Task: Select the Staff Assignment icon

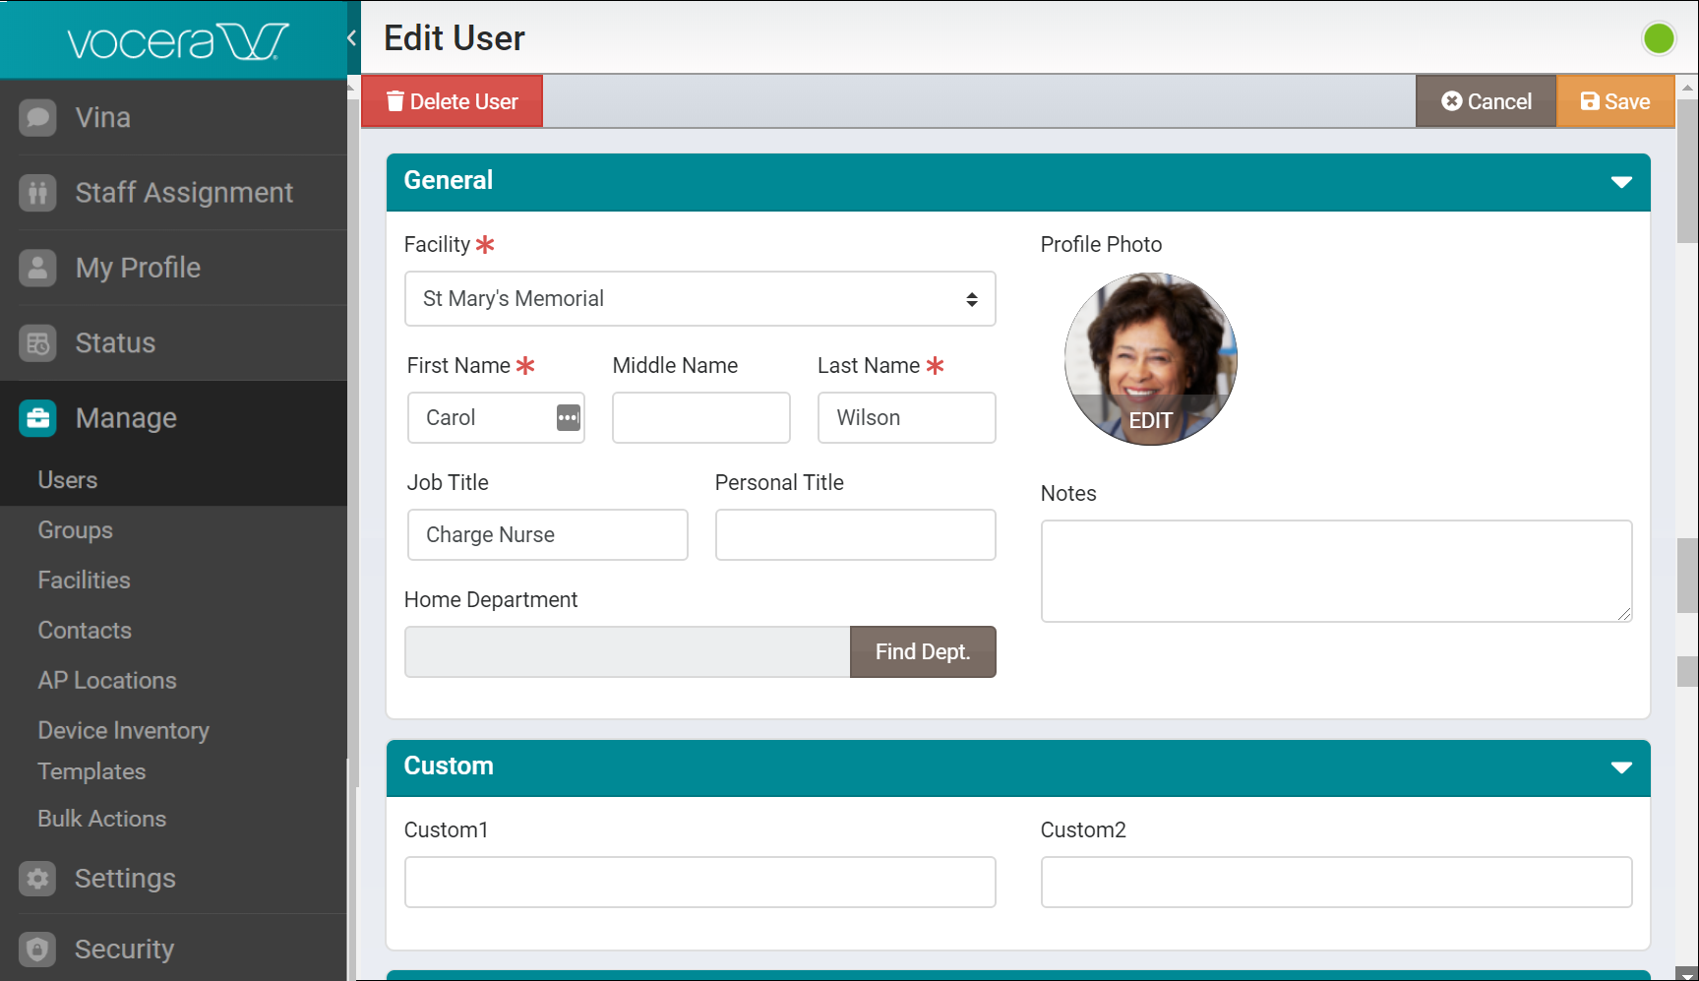Action: (36, 193)
